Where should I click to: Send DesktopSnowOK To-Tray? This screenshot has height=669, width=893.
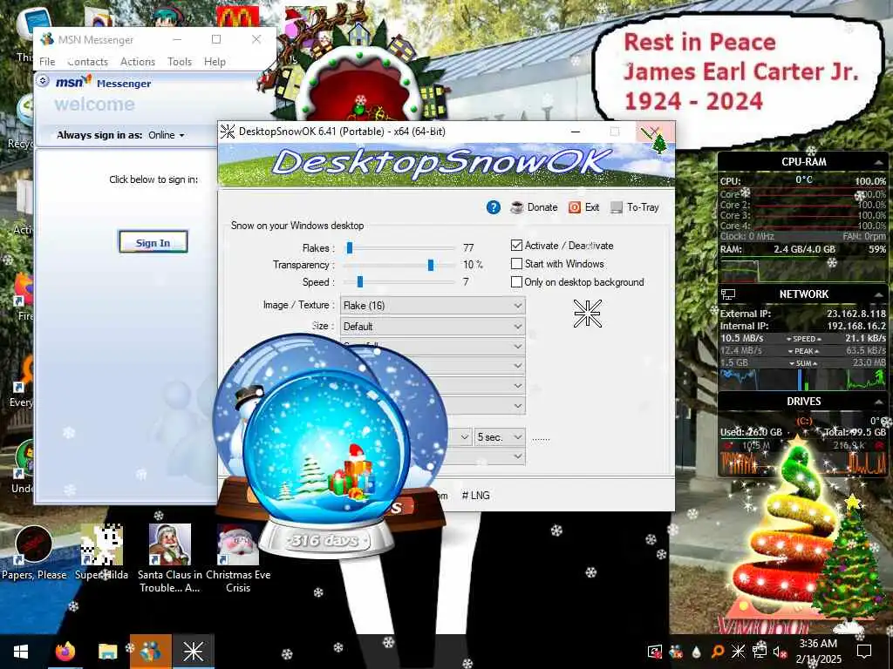pyautogui.click(x=635, y=207)
